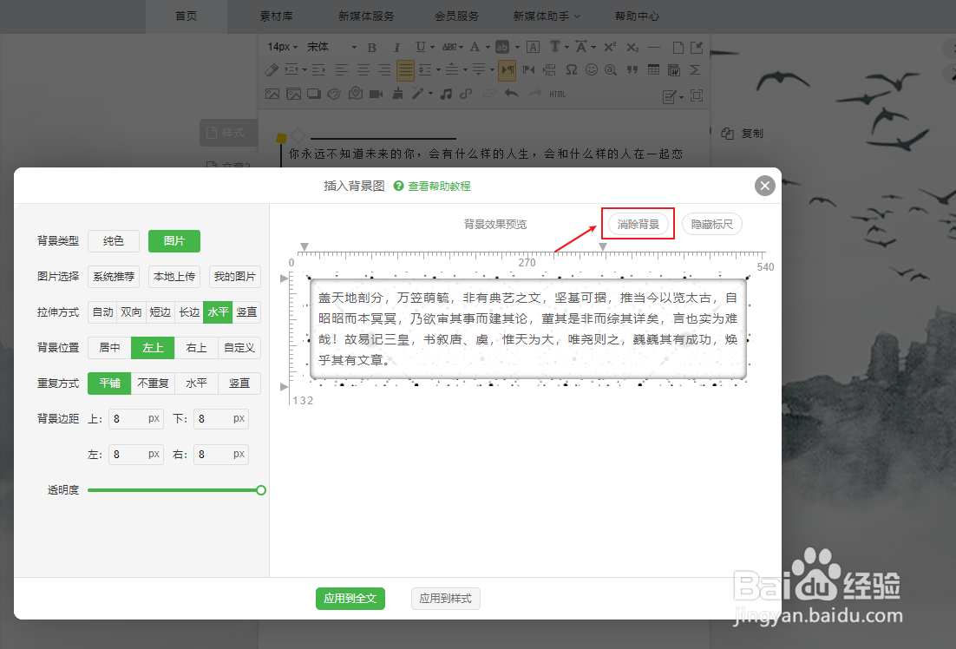Click the 透明度 slider handle
Screen dimensions: 956x649
click(261, 490)
